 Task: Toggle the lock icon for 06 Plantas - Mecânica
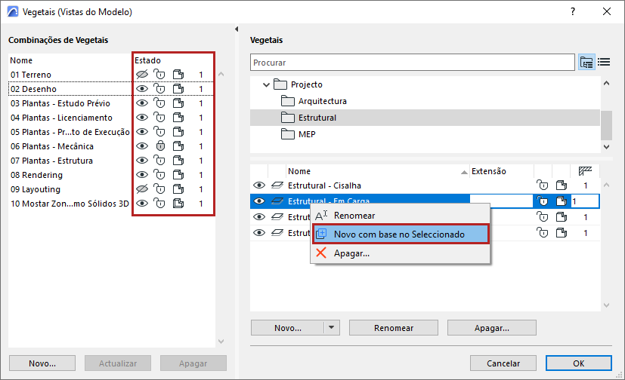159,146
